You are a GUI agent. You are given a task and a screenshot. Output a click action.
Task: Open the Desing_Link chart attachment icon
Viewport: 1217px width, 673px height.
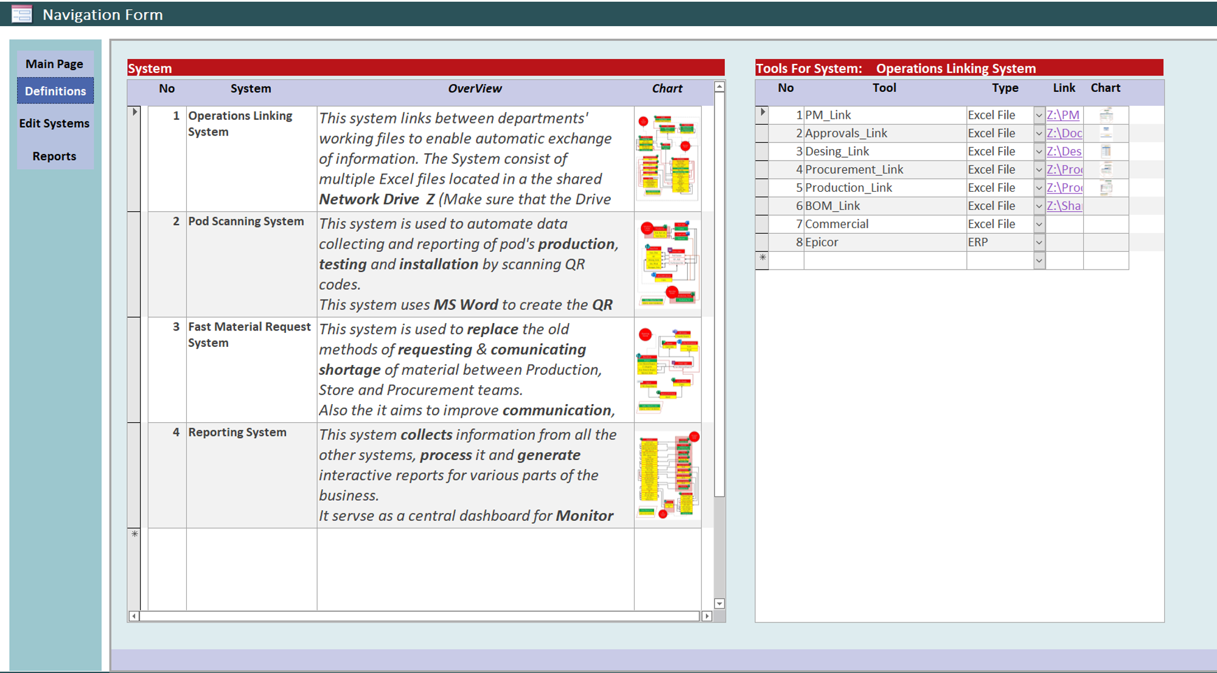tap(1106, 151)
